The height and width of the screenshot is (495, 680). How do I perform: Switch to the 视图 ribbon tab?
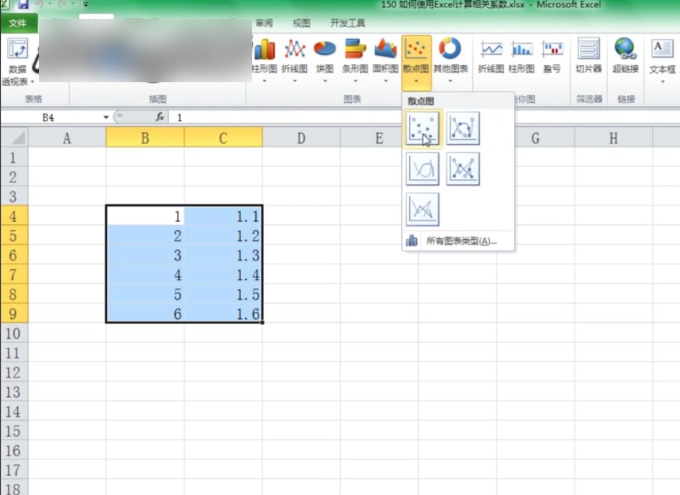301,24
